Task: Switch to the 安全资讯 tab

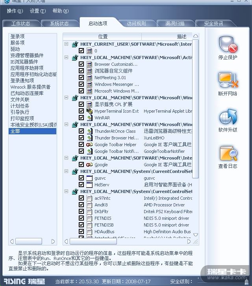Action: point(213,24)
